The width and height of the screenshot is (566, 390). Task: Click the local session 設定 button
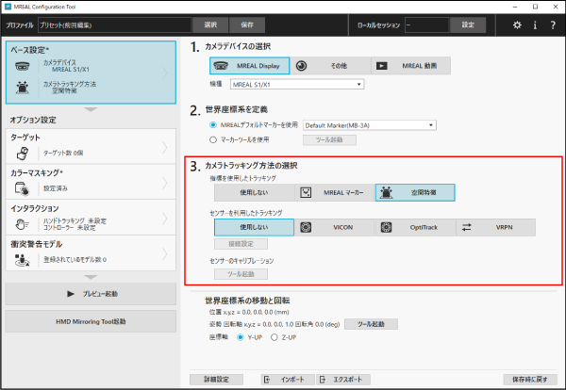[x=468, y=24]
